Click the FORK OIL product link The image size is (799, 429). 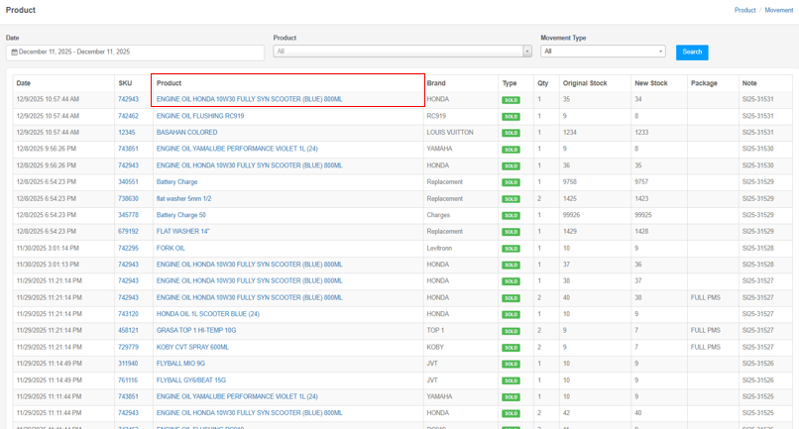[x=171, y=249]
